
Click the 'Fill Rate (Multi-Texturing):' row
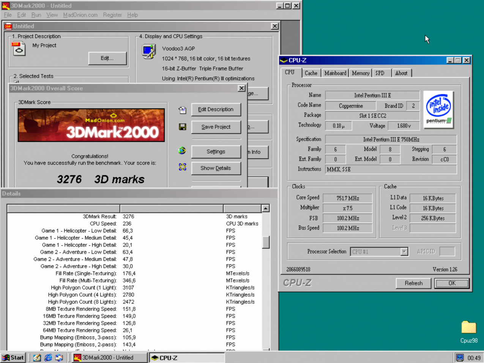134,281
